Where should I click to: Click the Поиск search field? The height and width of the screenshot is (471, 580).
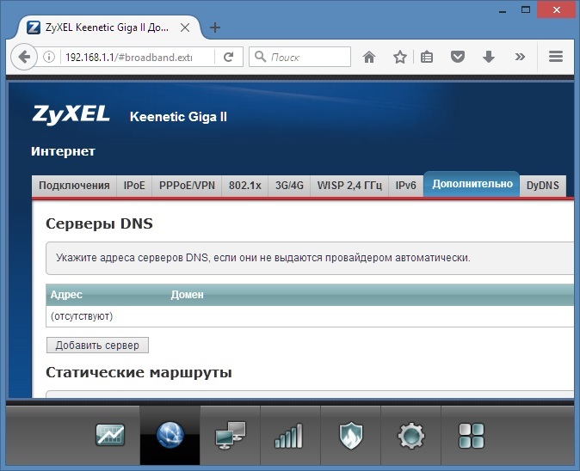[x=300, y=57]
